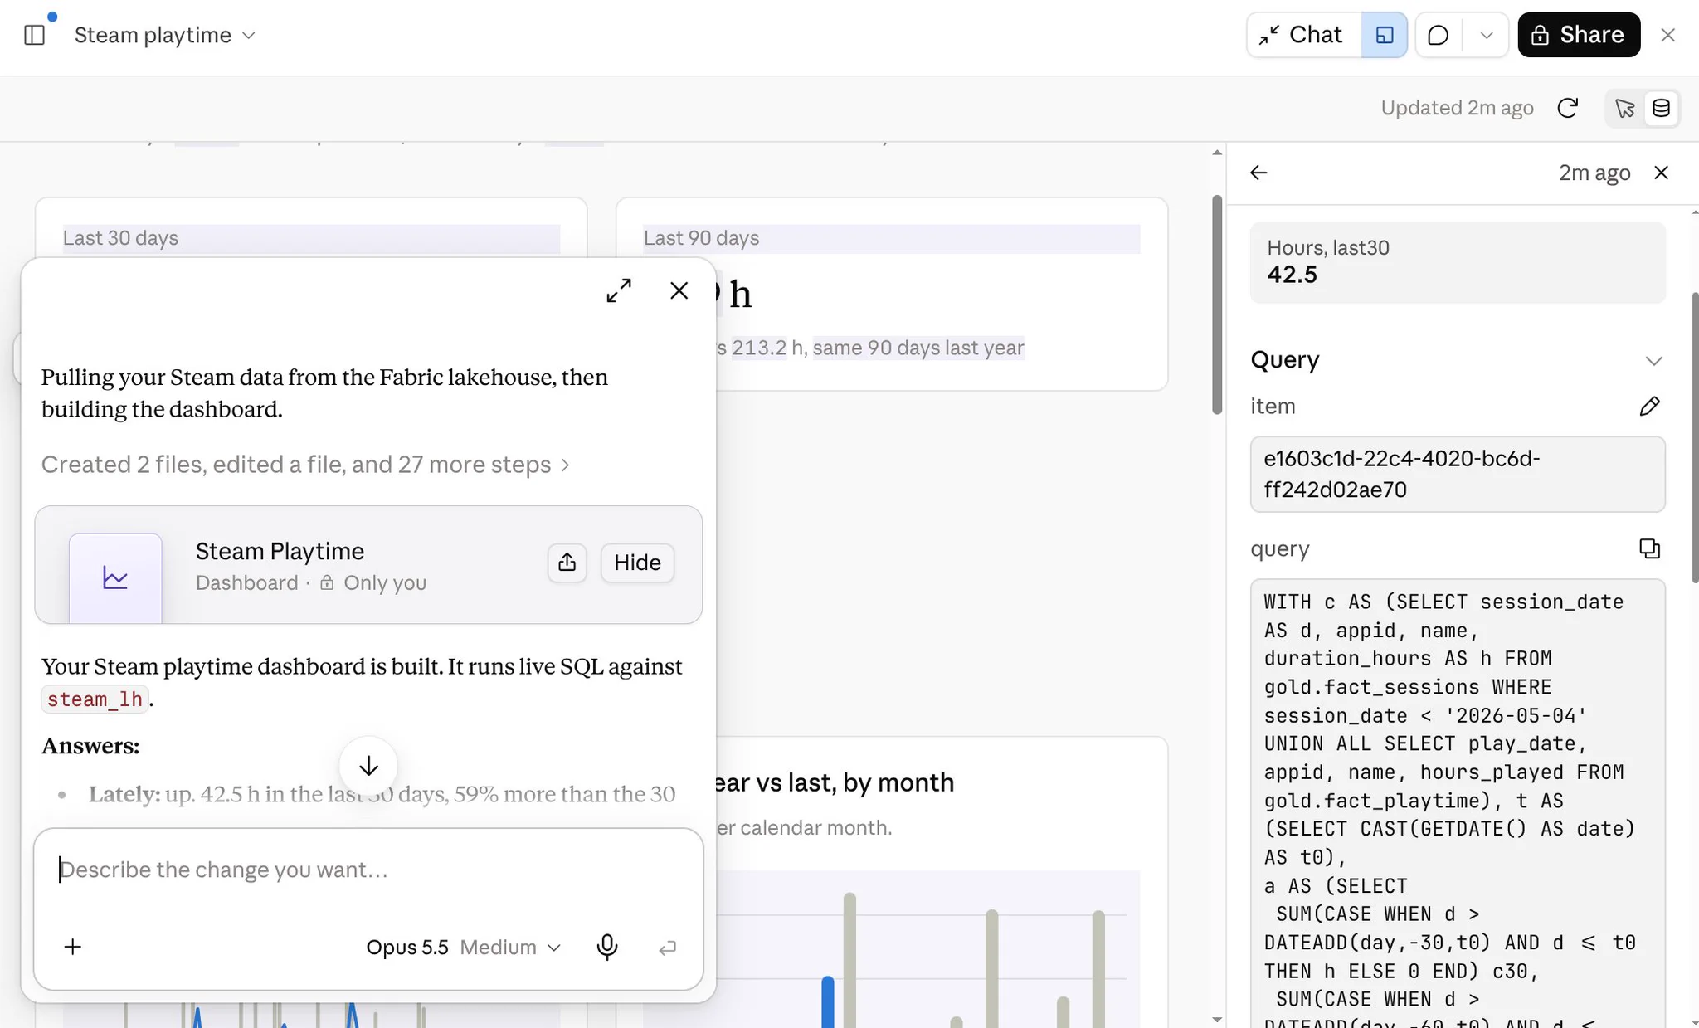
Task: Toggle the left sidebar panel icon
Action: coord(34,35)
